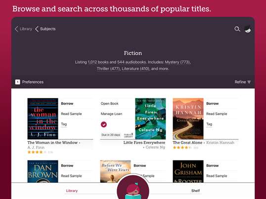Borrow The Woman in the Window
The height and width of the screenshot is (199, 266).
(67, 104)
